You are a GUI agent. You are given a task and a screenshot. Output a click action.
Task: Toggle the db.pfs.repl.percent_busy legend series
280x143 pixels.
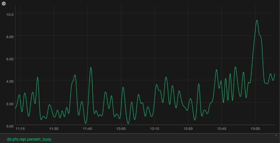coord(29,139)
